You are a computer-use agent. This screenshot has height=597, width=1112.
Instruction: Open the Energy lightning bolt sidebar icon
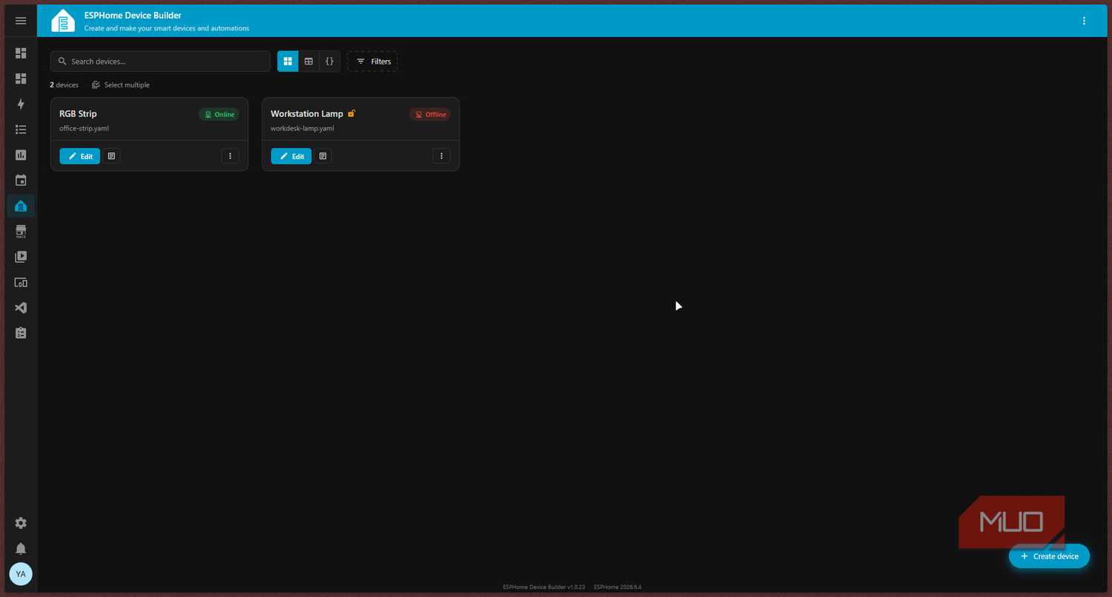(x=21, y=104)
